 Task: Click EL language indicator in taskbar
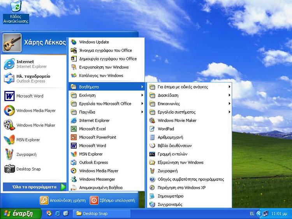pos(252,214)
